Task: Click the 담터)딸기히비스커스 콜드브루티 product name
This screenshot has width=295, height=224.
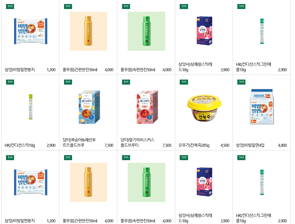Action: [x=137, y=142]
